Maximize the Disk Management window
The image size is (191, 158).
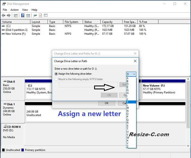(175, 4)
